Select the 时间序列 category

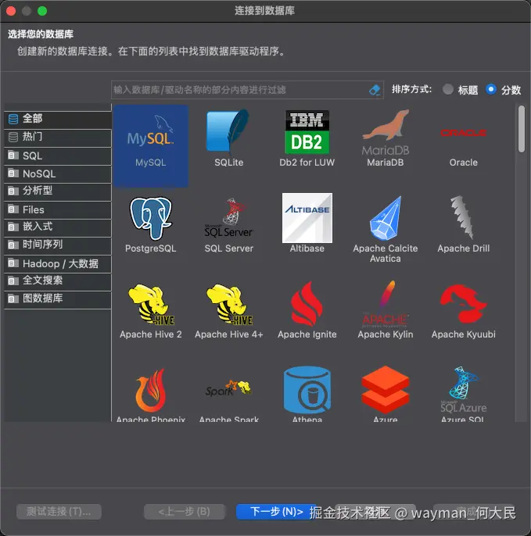click(58, 245)
